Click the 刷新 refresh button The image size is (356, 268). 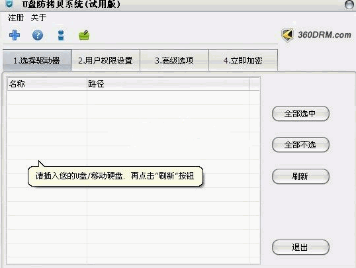300,176
